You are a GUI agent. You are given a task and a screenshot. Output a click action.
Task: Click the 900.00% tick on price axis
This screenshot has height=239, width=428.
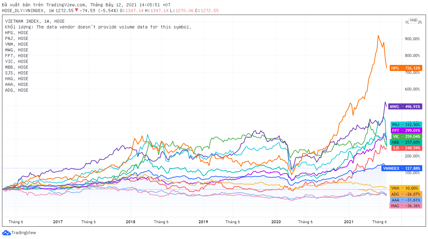[412, 39]
